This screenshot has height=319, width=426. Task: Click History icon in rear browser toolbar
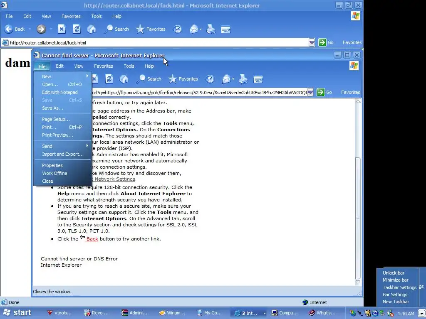[178, 29]
